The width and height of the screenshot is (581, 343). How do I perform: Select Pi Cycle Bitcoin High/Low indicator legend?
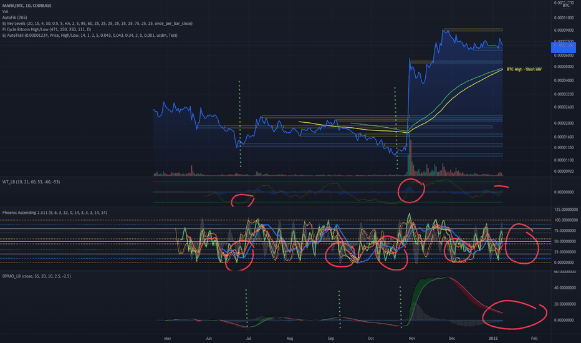(x=47, y=29)
